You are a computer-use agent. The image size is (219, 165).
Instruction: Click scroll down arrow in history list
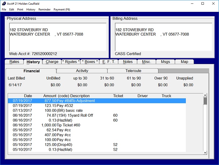coord(205,153)
